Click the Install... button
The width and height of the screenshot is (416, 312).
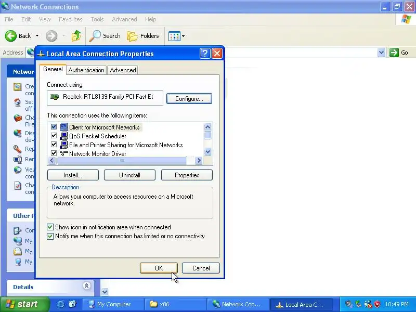73,175
